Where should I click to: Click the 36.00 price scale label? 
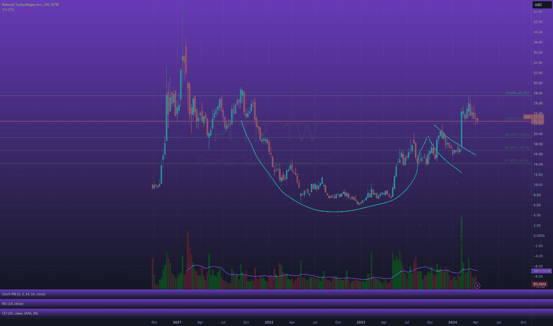point(538,53)
